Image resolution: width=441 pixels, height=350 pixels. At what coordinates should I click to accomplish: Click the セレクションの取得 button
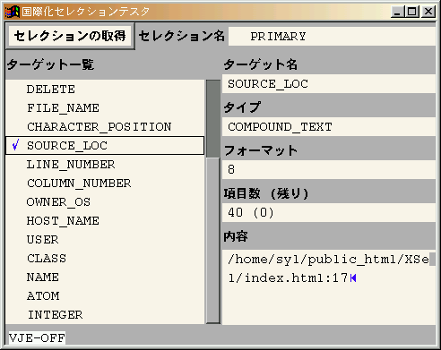click(70, 36)
